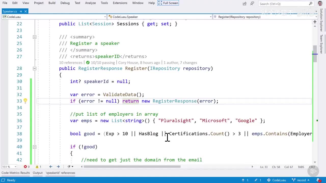This screenshot has height=183, width=326.
Task: Collapse the if block at line 40
Action: pyautogui.click(x=34, y=147)
